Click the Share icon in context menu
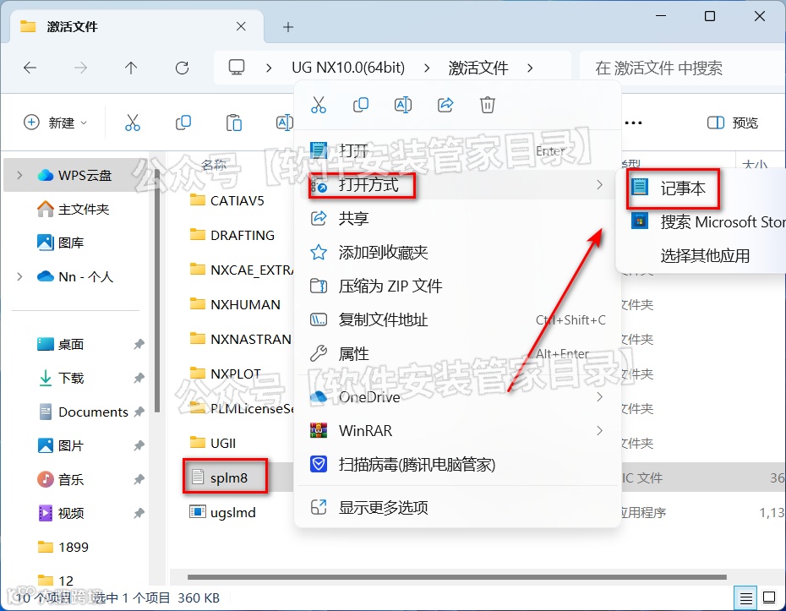This screenshot has height=611, width=786. (445, 105)
